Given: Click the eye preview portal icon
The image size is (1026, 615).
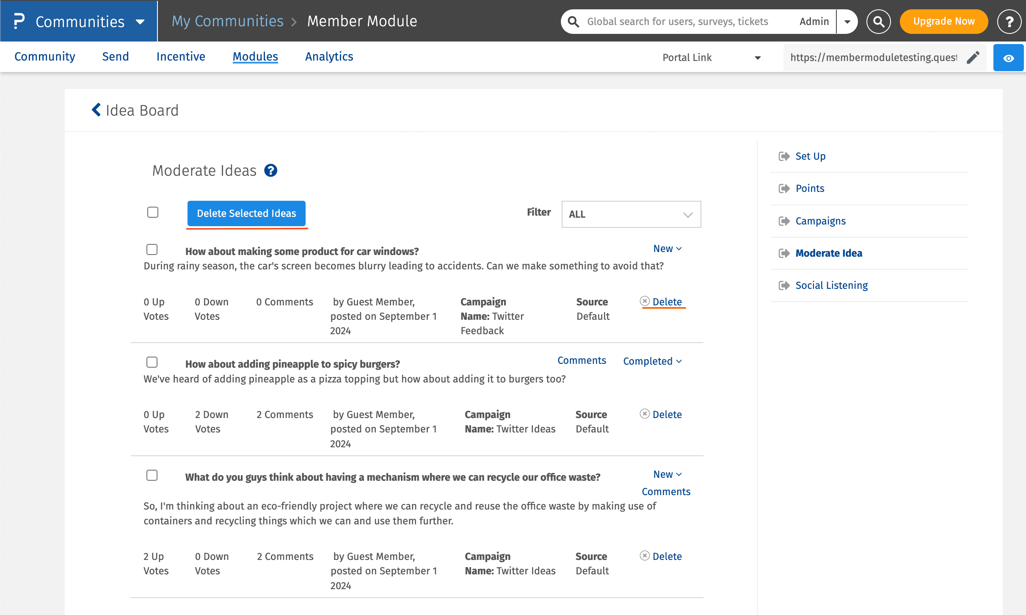Looking at the screenshot, I should [x=1008, y=58].
